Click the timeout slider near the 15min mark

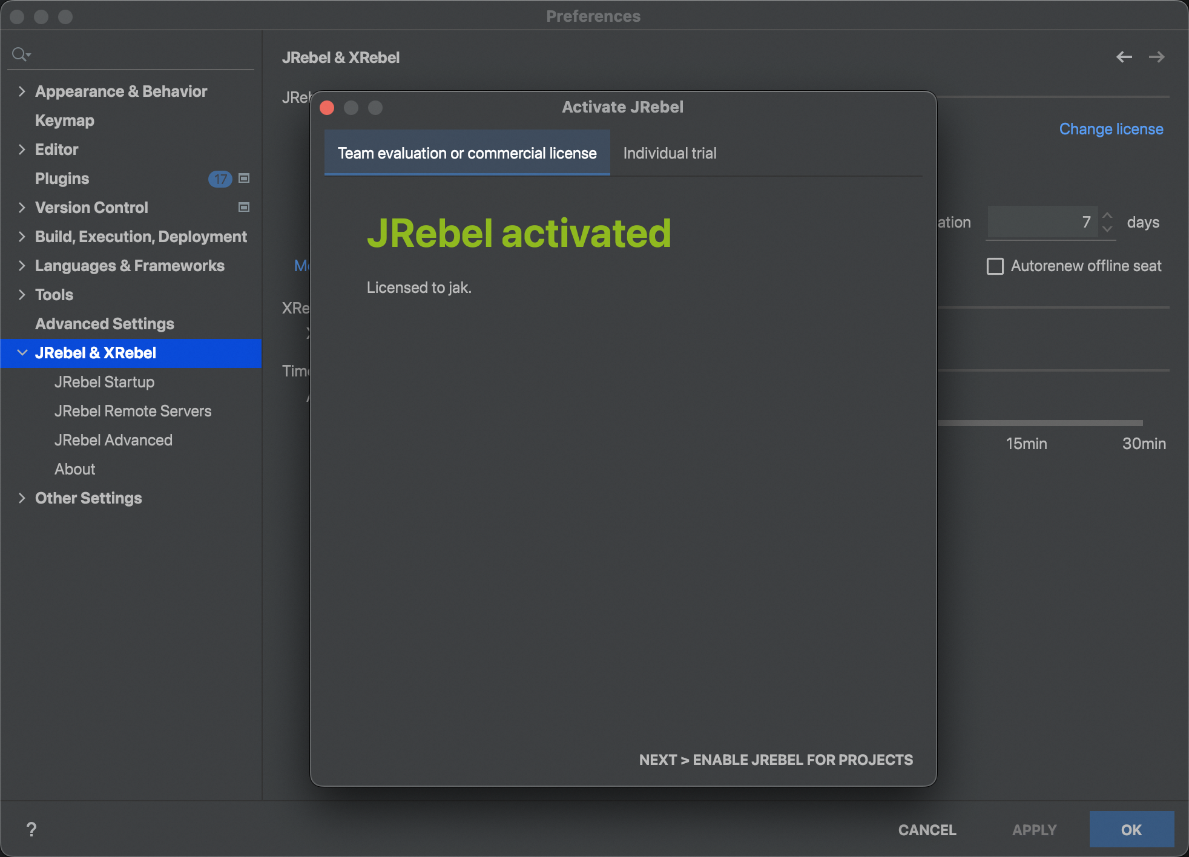(x=1026, y=422)
